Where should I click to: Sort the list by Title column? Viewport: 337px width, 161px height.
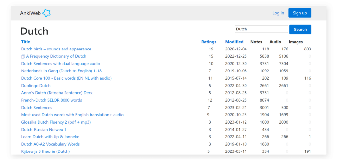tap(26, 42)
